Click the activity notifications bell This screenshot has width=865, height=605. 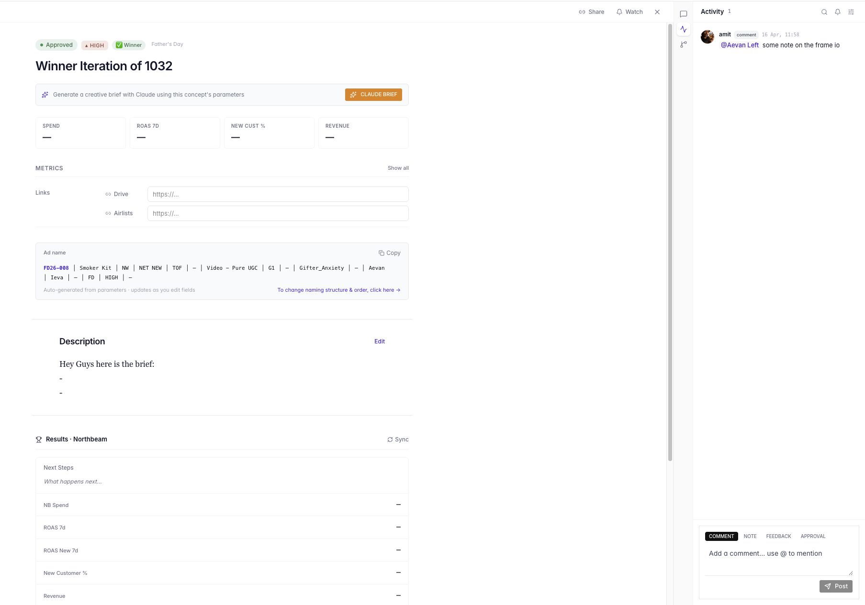click(838, 12)
